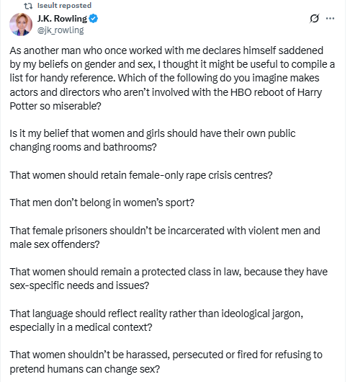
Task: Click the line 'Is it my belief that women and girls'
Action: 153,133
